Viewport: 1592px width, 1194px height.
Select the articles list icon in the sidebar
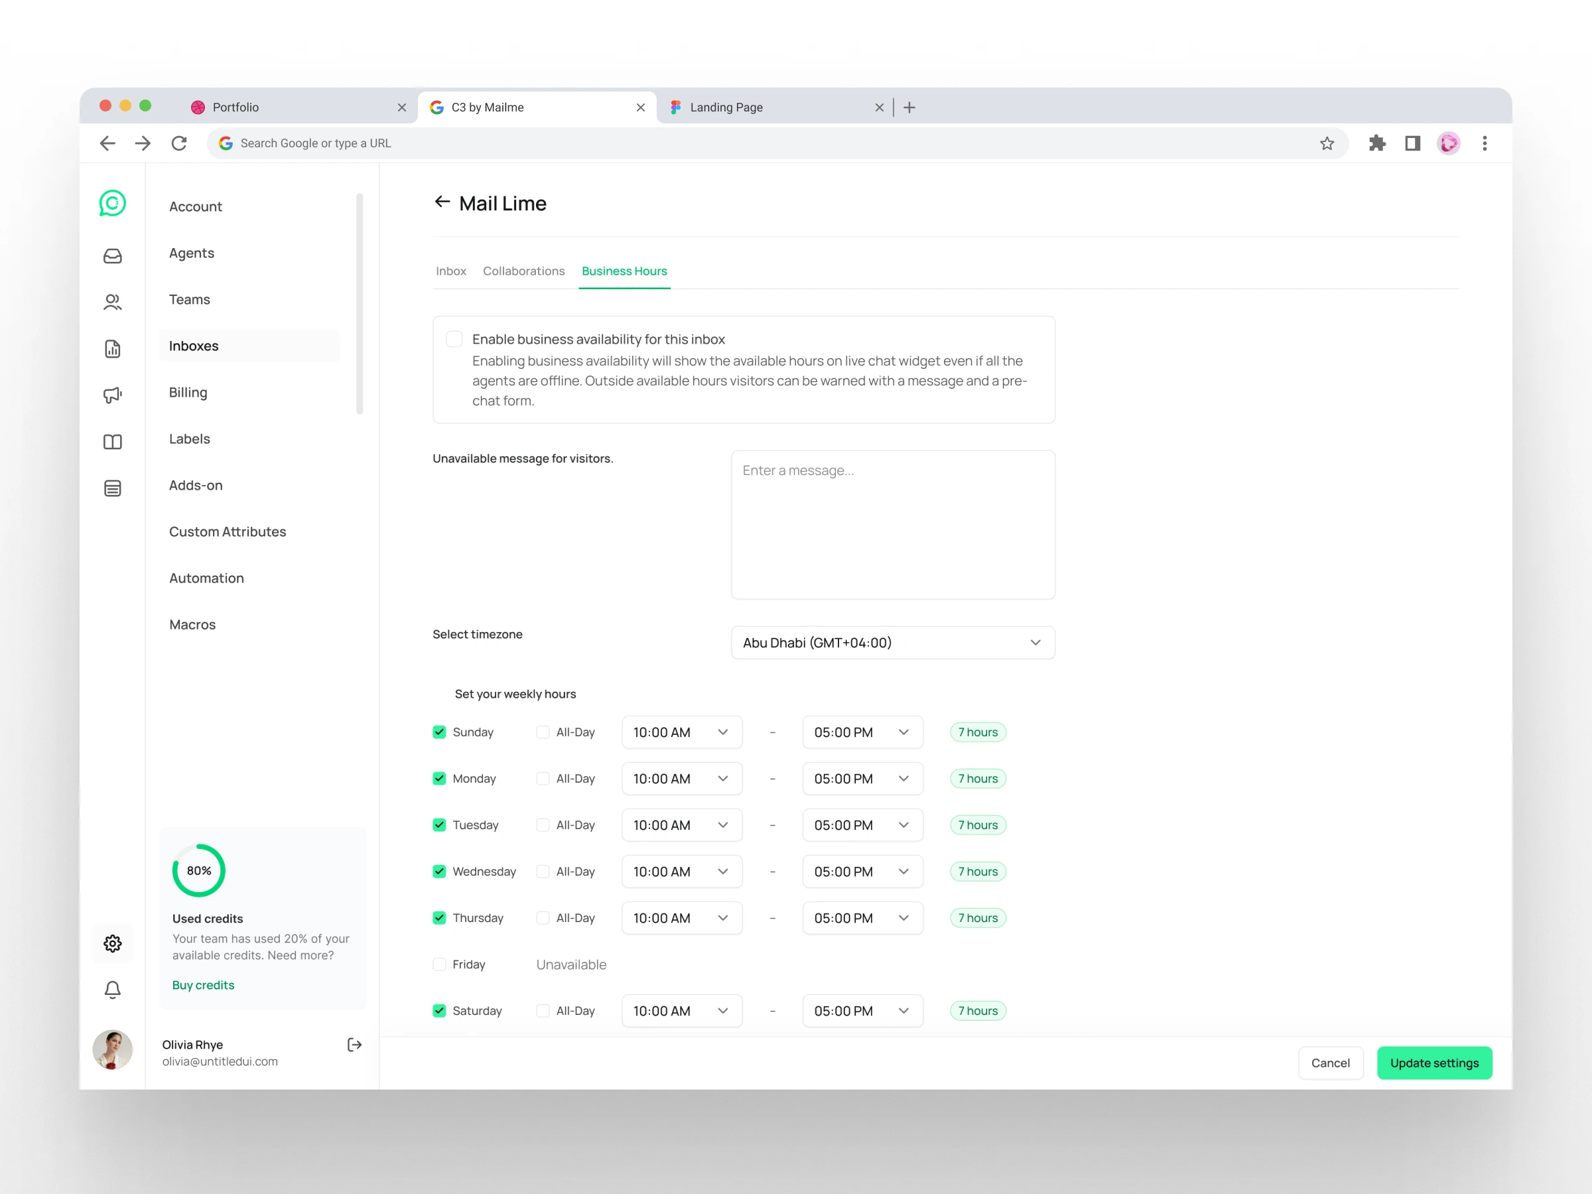pos(113,488)
